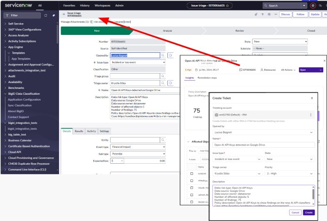Image resolution: width=327 pixels, height=221 pixels.
Task: Click the info icon next to Opened by
Action: pos(171,55)
